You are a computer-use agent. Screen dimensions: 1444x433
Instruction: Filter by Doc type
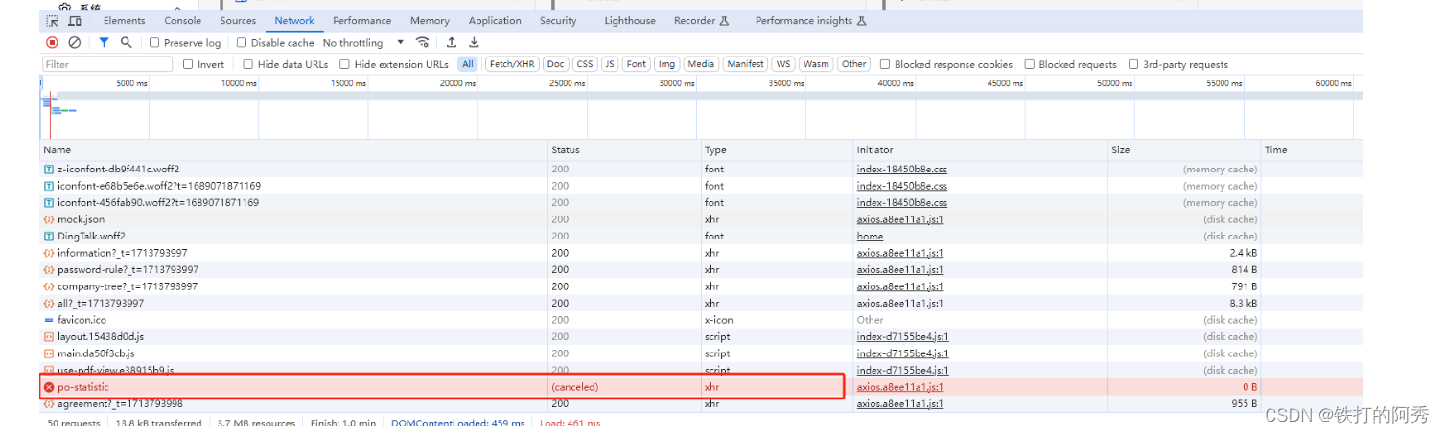pos(555,64)
